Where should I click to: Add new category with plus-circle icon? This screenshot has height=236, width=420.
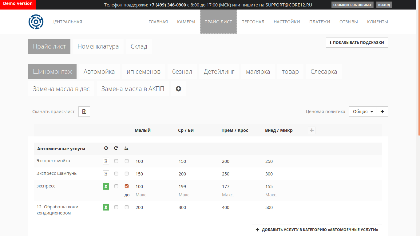pos(178,89)
